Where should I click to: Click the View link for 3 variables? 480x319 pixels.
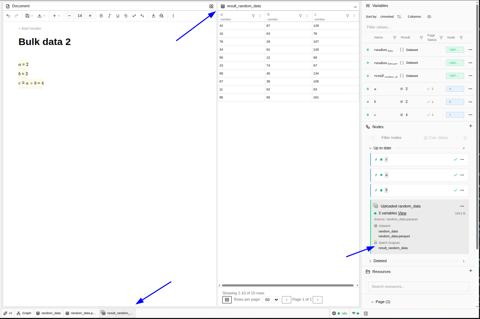click(x=402, y=213)
